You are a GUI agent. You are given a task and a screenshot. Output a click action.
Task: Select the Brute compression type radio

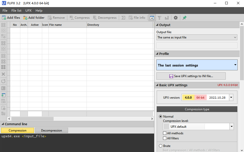coord(160,146)
